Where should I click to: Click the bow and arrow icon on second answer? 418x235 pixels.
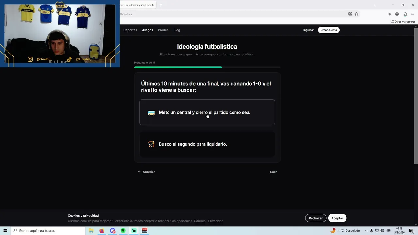click(x=151, y=144)
